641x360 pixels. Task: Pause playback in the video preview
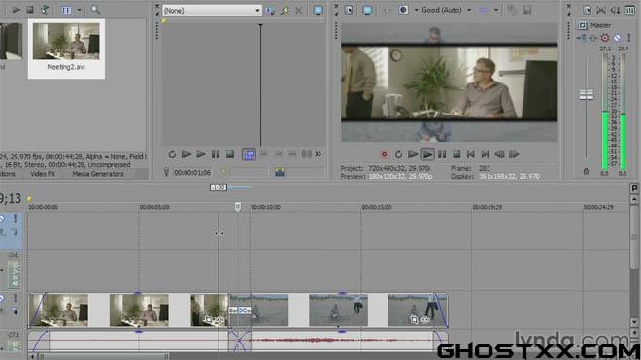[x=442, y=154]
